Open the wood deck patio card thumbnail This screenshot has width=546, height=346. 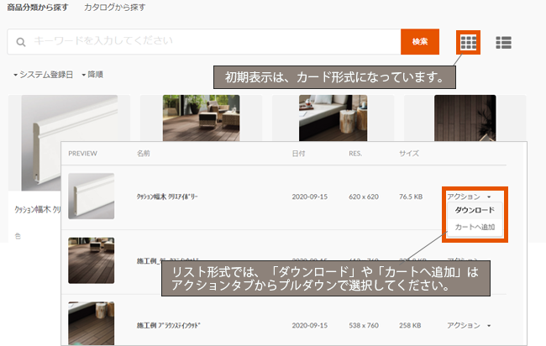coord(200,116)
